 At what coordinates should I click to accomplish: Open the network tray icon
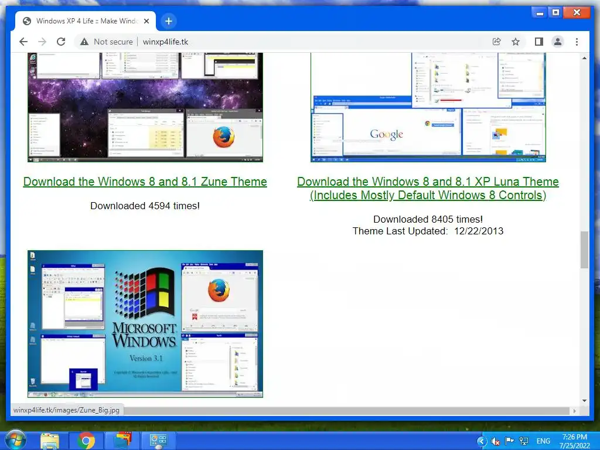click(x=523, y=442)
